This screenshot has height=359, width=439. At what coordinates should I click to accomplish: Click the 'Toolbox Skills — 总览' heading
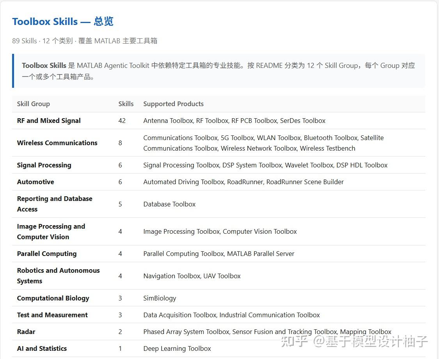click(x=63, y=21)
